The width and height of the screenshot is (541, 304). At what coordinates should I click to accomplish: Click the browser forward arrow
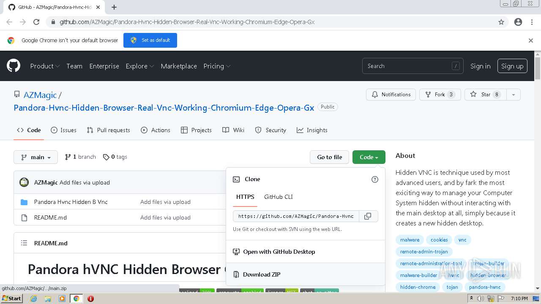(23, 22)
